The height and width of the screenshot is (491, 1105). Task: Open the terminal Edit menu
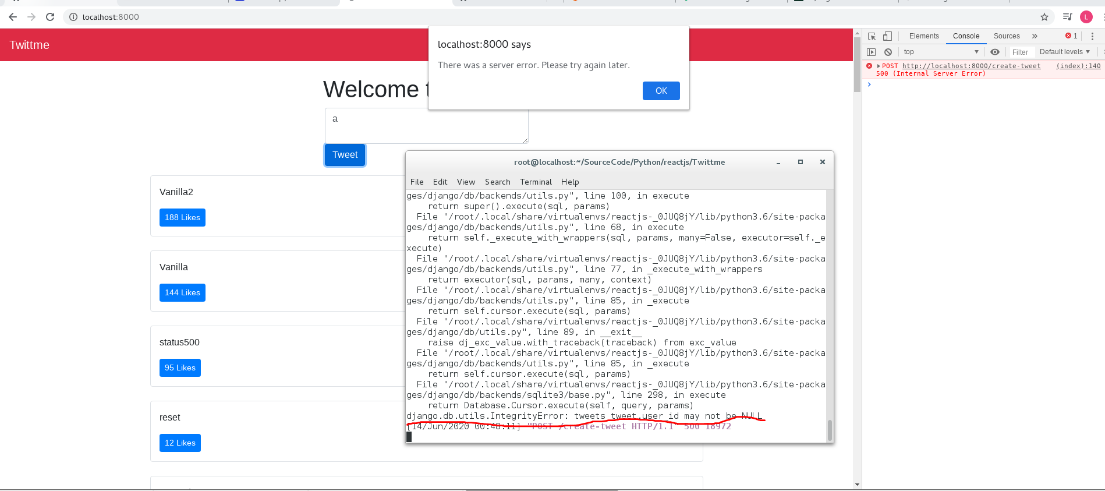tap(440, 182)
